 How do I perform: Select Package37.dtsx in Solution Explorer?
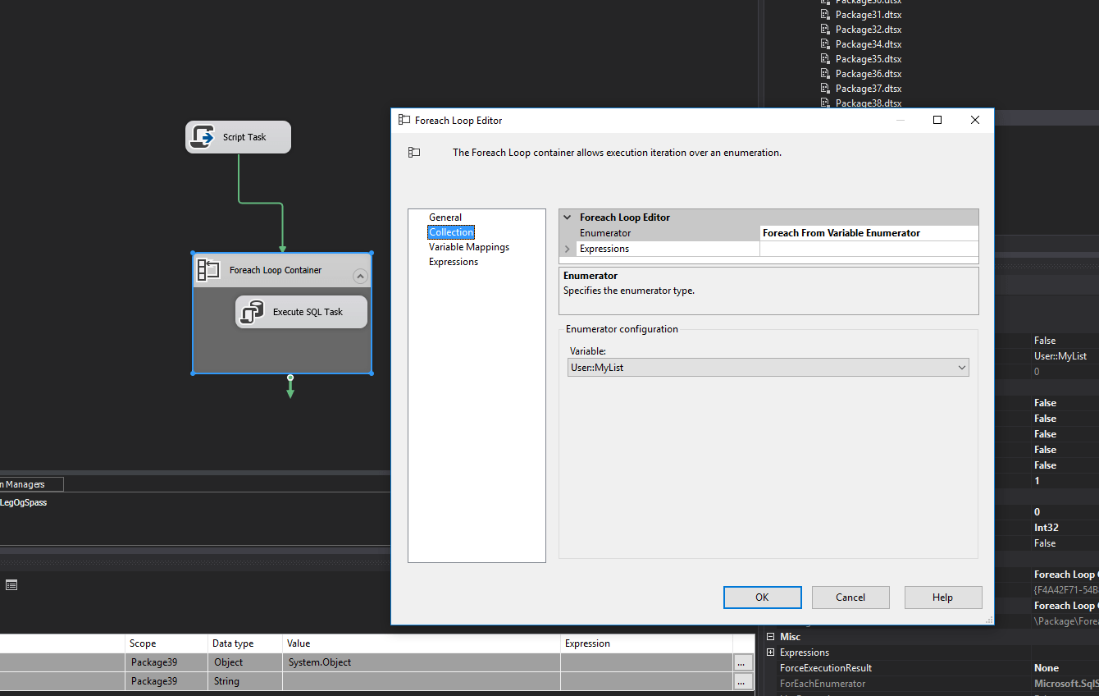(x=869, y=89)
